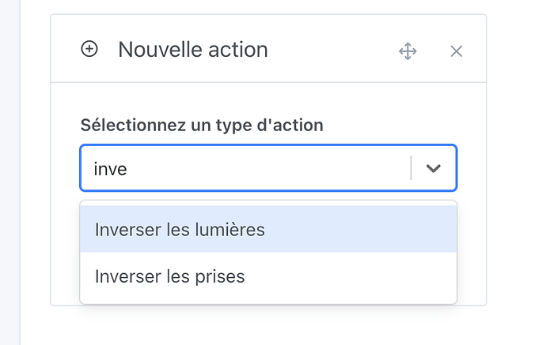Toggle the options list with down arrow

(x=433, y=168)
